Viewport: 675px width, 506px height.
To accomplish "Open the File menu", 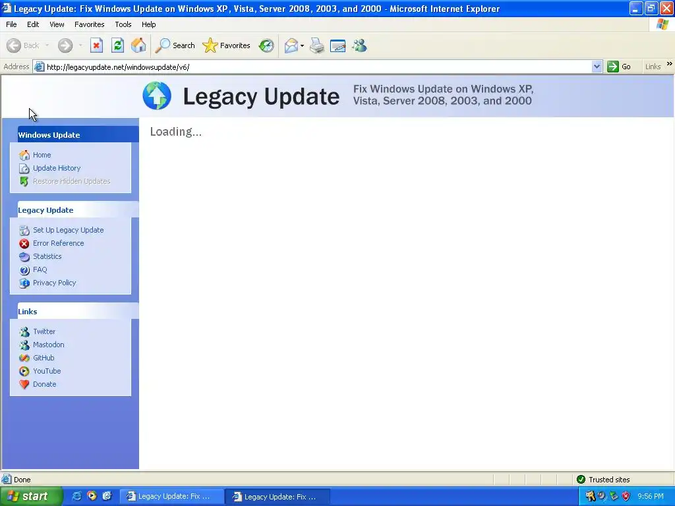I will pyautogui.click(x=11, y=24).
